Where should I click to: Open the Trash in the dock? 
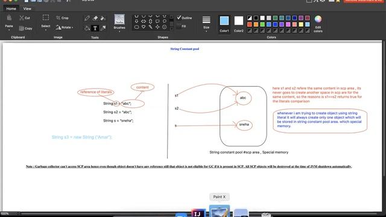click(x=266, y=215)
